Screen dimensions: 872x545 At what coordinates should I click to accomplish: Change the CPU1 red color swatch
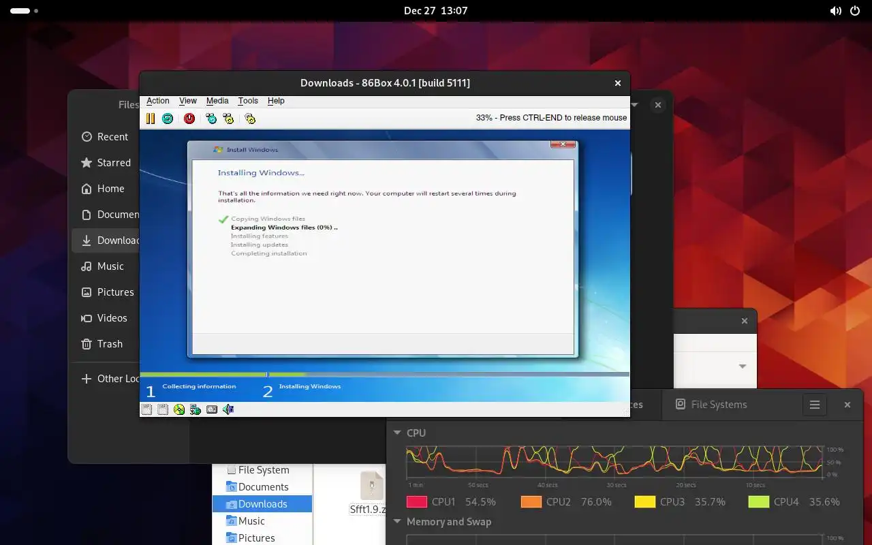[417, 502]
